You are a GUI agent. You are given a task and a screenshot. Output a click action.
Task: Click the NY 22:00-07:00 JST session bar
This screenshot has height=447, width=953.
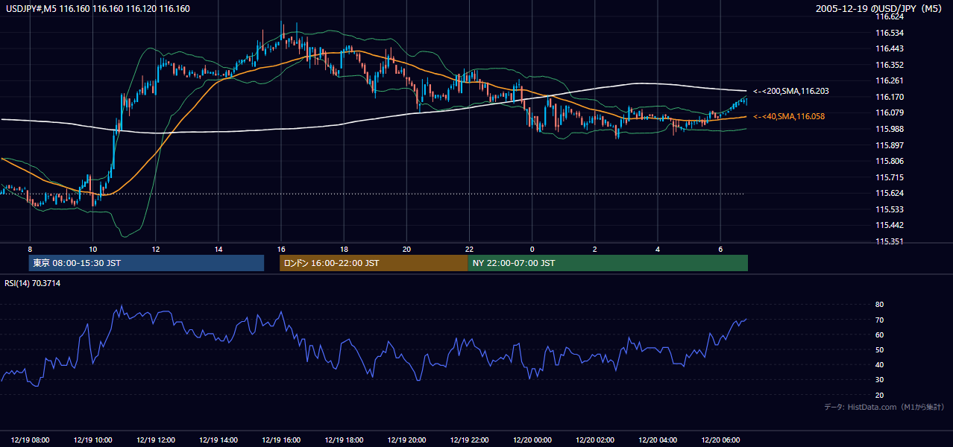(608, 263)
